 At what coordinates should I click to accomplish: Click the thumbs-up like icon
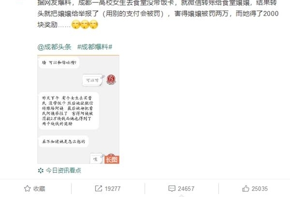[246, 188]
